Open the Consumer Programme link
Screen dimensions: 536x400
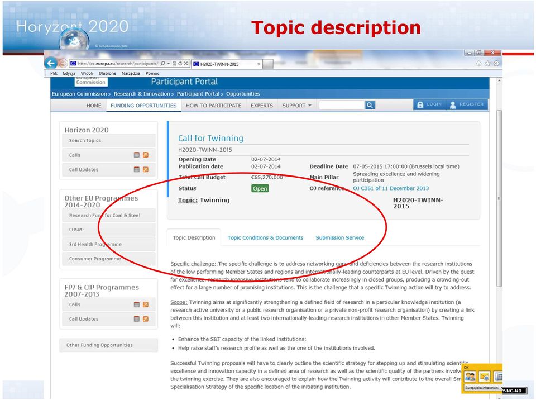(x=109, y=259)
